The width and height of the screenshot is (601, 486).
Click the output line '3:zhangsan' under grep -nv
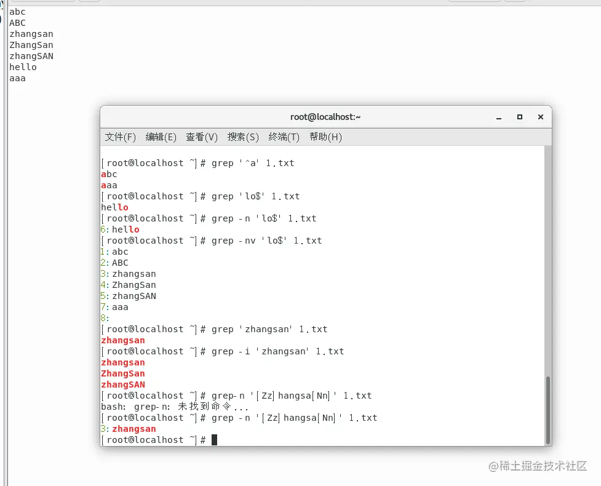(x=129, y=274)
